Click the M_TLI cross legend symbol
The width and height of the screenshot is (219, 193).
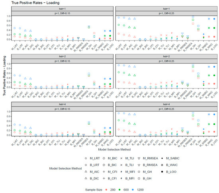point(121,158)
